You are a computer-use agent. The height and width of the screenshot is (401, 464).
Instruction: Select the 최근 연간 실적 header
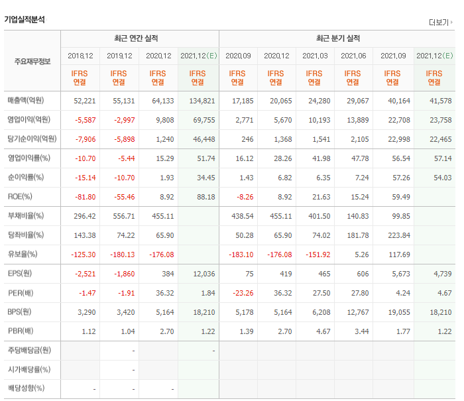(x=136, y=38)
